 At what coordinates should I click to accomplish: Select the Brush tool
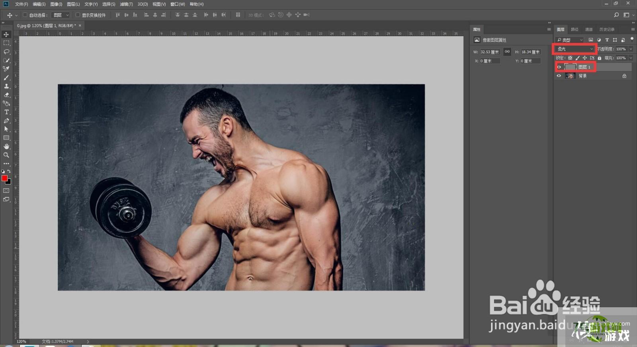click(6, 78)
